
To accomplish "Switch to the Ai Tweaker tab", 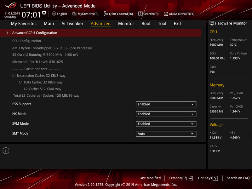I will click(x=72, y=24).
